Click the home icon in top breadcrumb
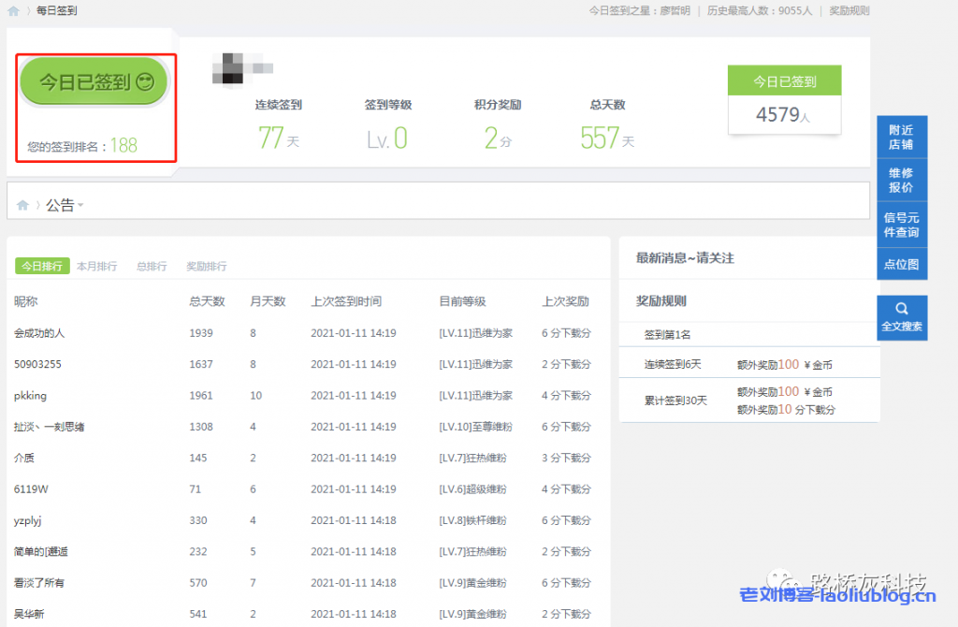958x627 pixels. pos(13,11)
